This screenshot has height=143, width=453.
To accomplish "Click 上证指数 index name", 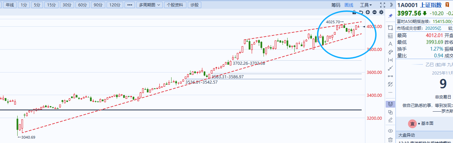I will point(430,5).
